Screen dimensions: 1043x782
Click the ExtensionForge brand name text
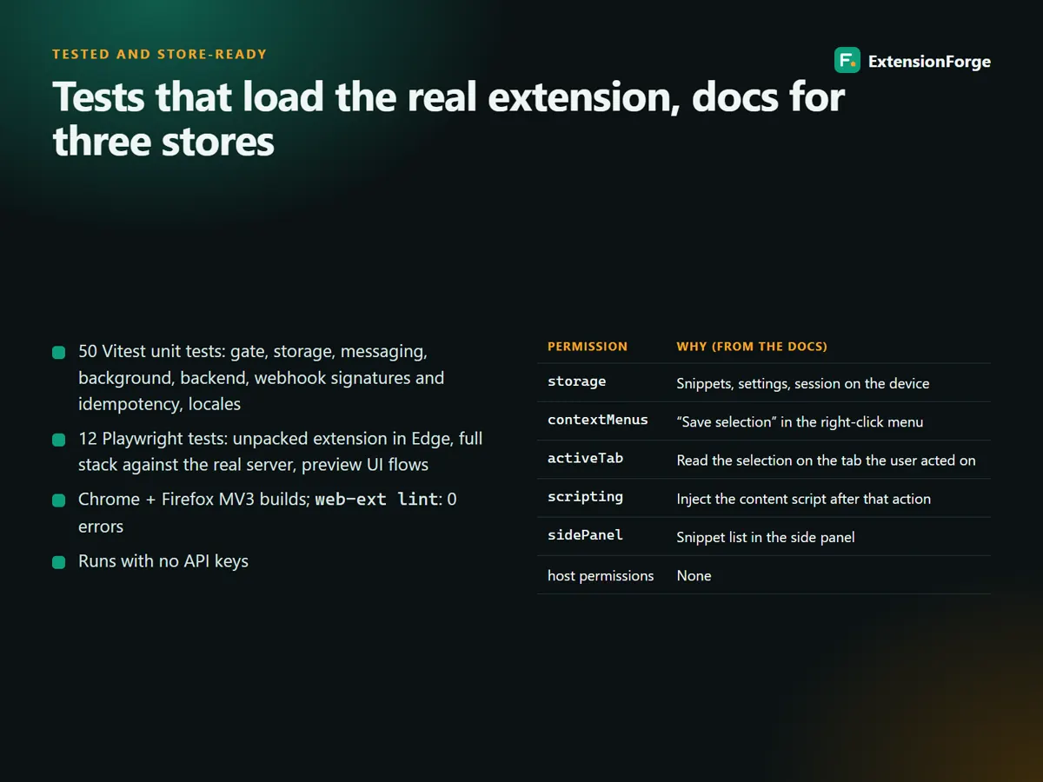[x=929, y=62]
